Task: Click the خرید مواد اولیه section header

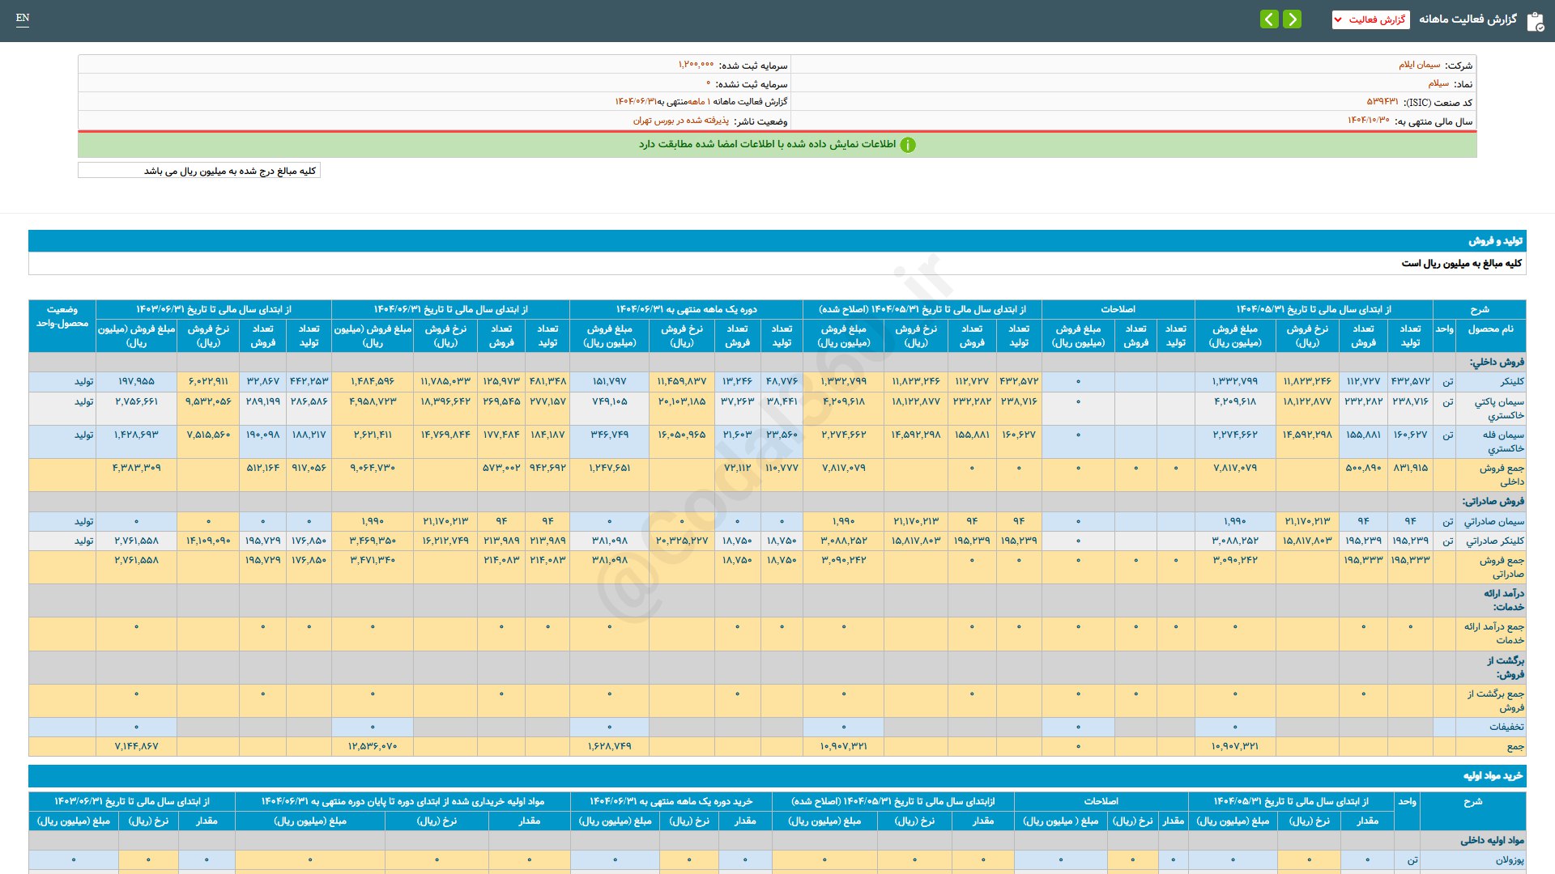Action: [1493, 775]
